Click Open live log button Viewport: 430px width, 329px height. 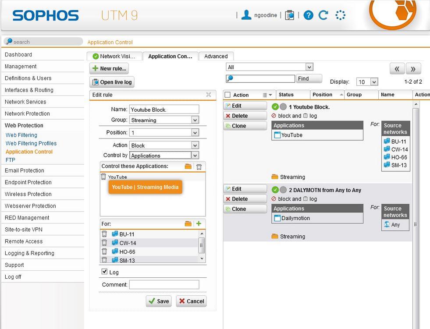point(112,82)
